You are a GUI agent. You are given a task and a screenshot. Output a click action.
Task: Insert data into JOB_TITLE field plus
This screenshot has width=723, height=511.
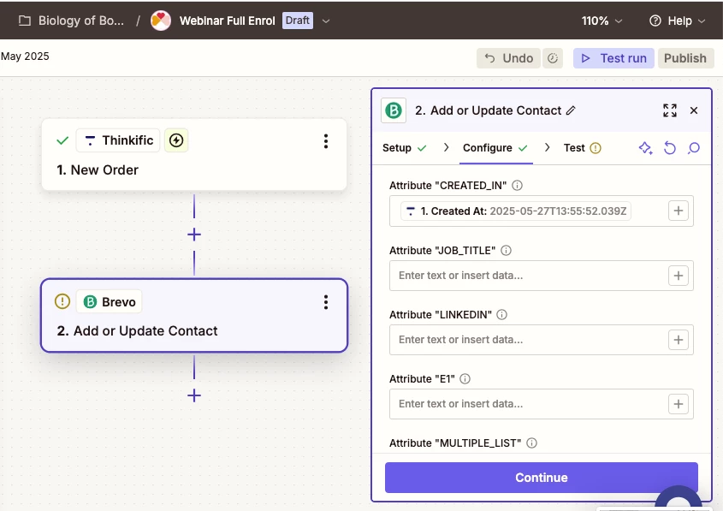point(679,276)
